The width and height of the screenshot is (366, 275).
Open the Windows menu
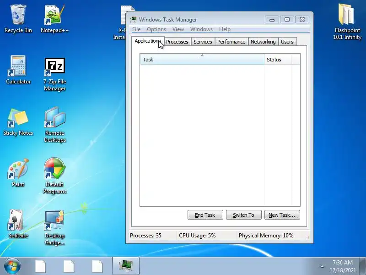201,29
